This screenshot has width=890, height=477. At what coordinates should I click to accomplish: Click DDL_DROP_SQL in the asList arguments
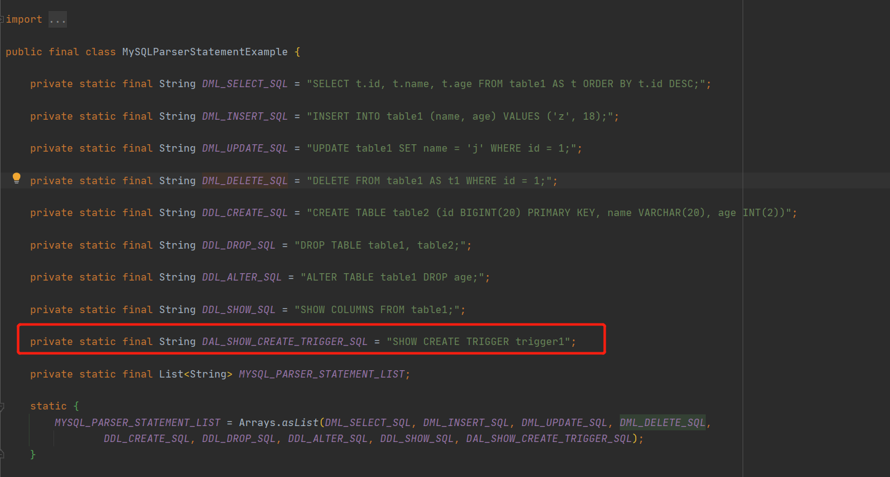tap(238, 439)
